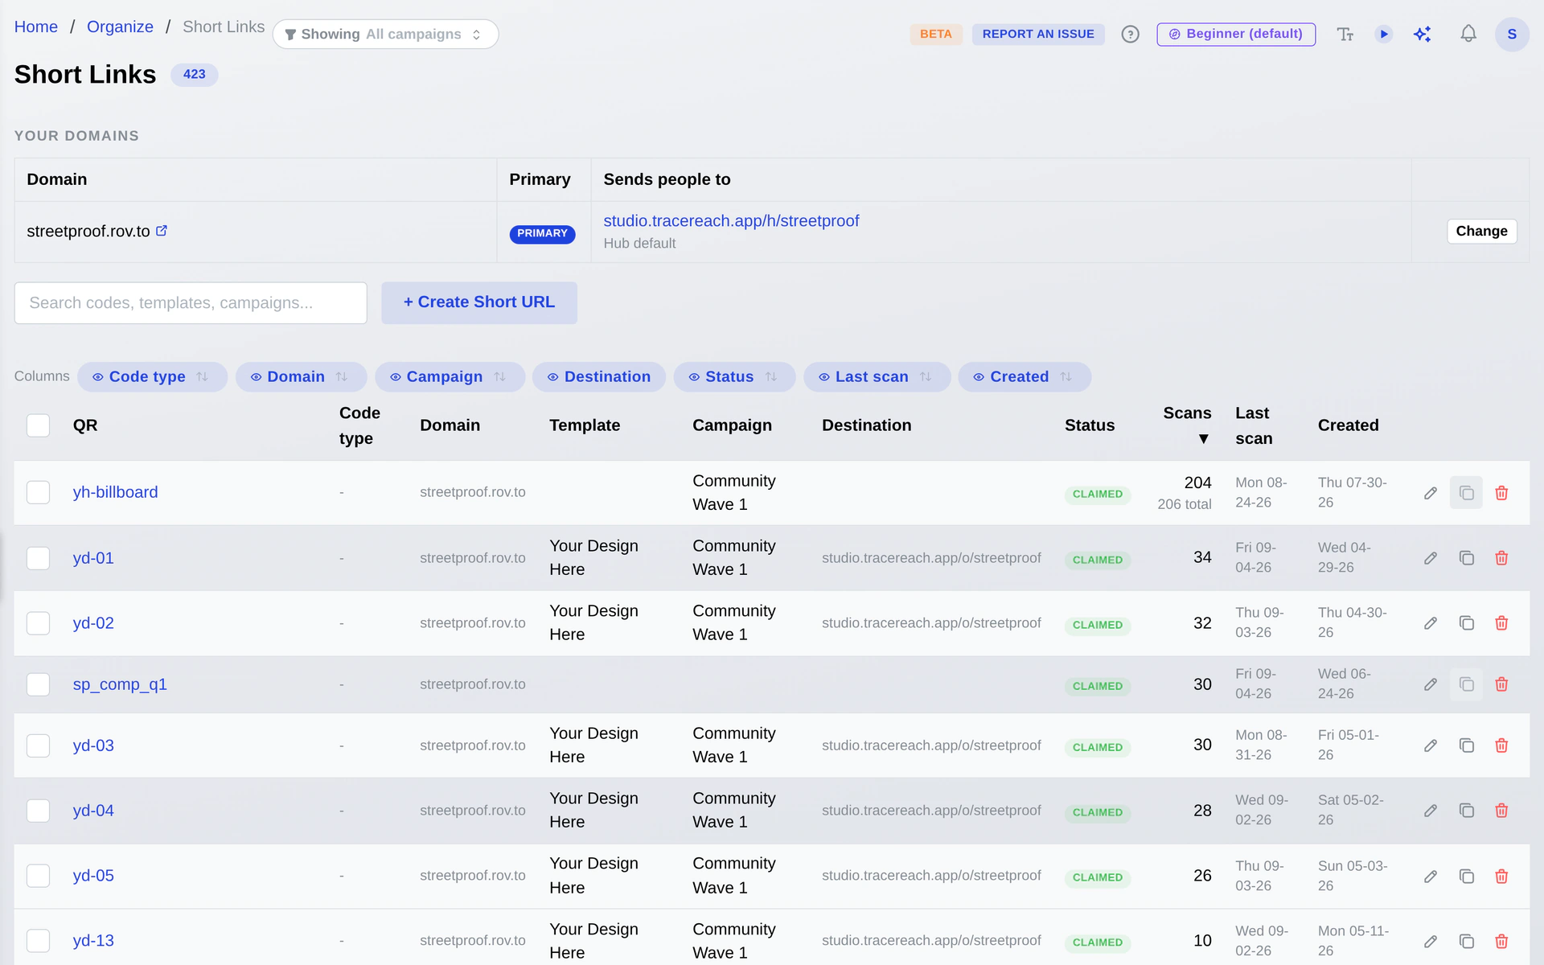Edit the yd-04 short link

click(1430, 811)
